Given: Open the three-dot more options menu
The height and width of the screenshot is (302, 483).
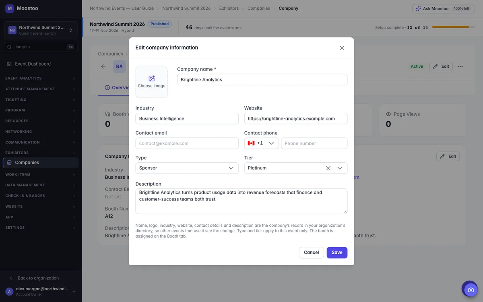Looking at the screenshot, I should click(x=460, y=66).
